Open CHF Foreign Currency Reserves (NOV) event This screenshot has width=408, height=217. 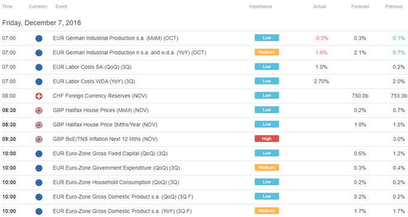point(100,96)
